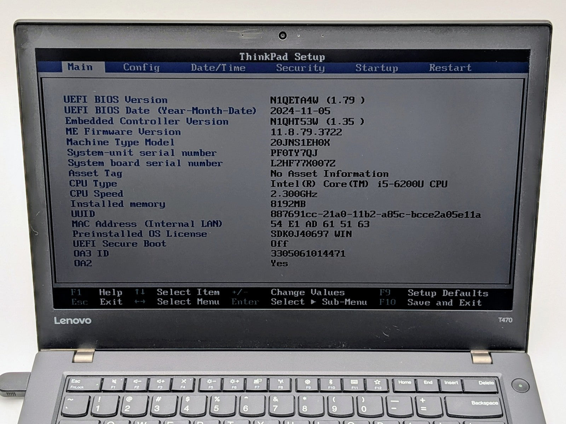
Task: Select the OA2 label
Action: [x=83, y=263]
